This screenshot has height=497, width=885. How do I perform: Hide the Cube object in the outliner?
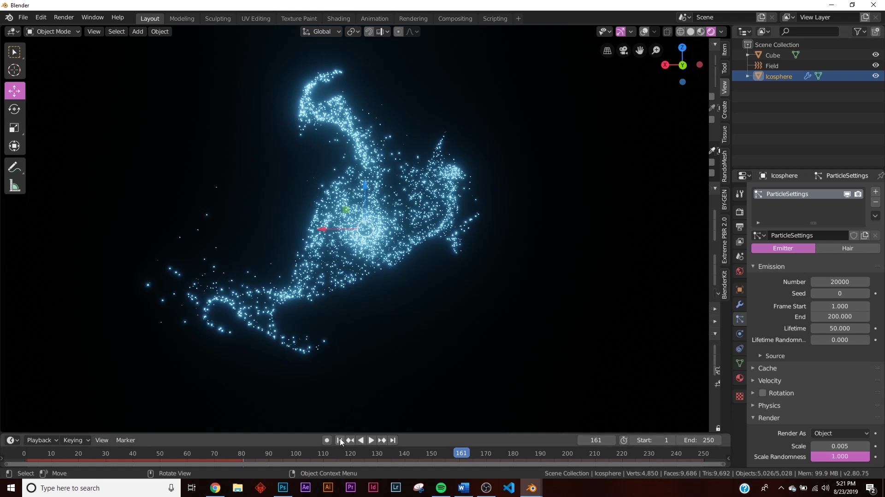[x=875, y=54]
